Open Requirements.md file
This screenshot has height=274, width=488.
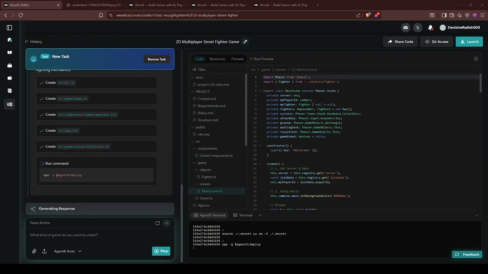211,106
